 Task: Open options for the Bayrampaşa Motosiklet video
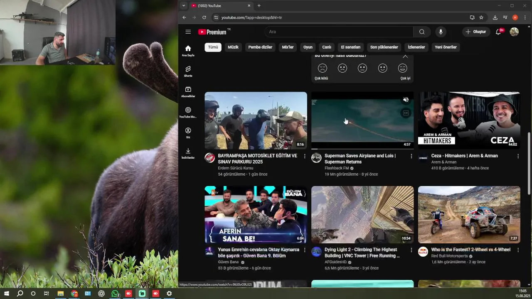point(305,156)
